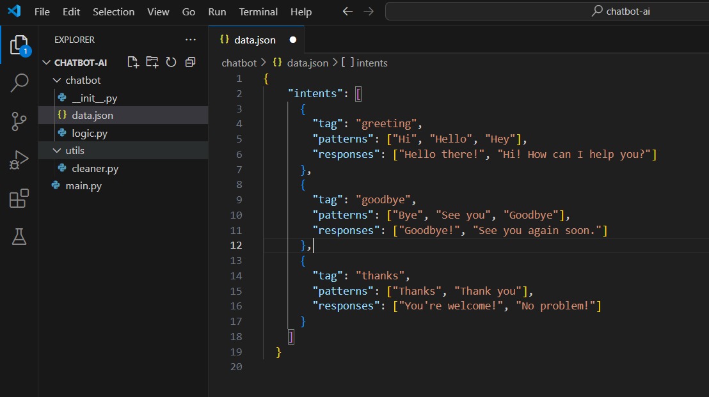Image resolution: width=709 pixels, height=397 pixels.
Task: Click New Folder icon in Explorer header
Action: (152, 62)
